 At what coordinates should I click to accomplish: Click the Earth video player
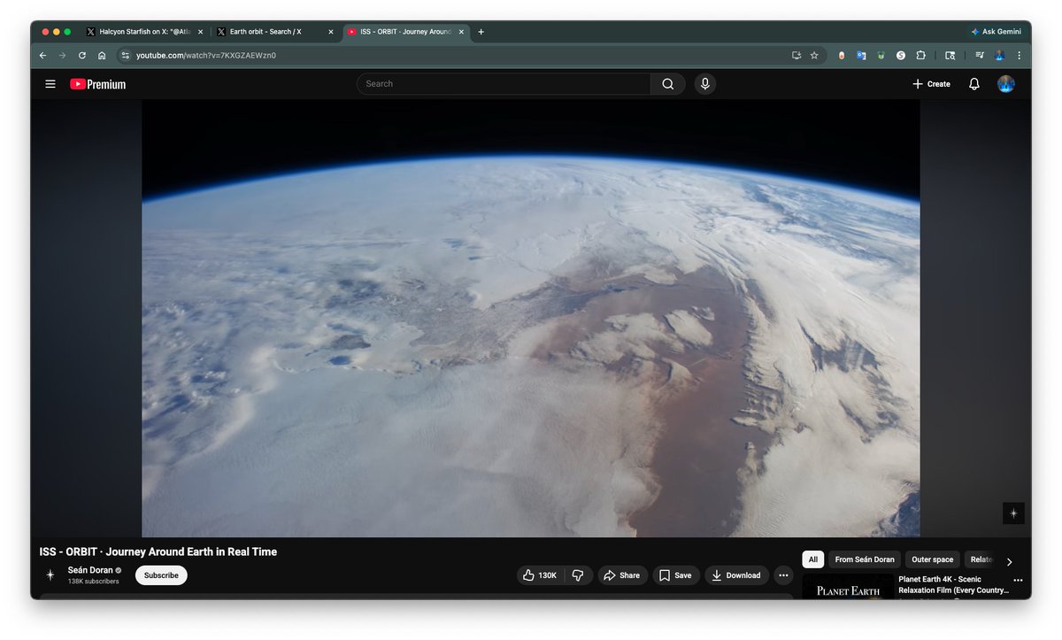[530, 319]
